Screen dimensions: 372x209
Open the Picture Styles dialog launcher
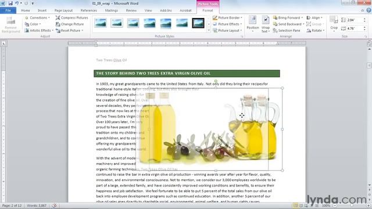pos(242,37)
